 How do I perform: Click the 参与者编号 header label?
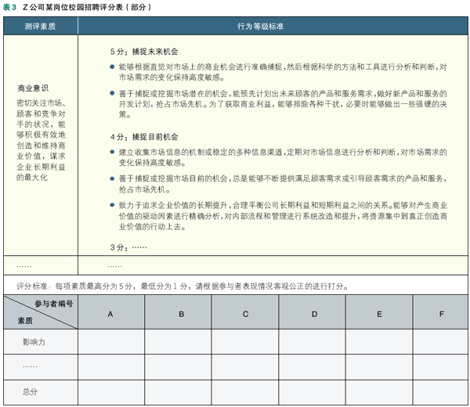point(53,304)
